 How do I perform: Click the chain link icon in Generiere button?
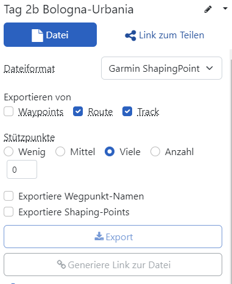62,265
